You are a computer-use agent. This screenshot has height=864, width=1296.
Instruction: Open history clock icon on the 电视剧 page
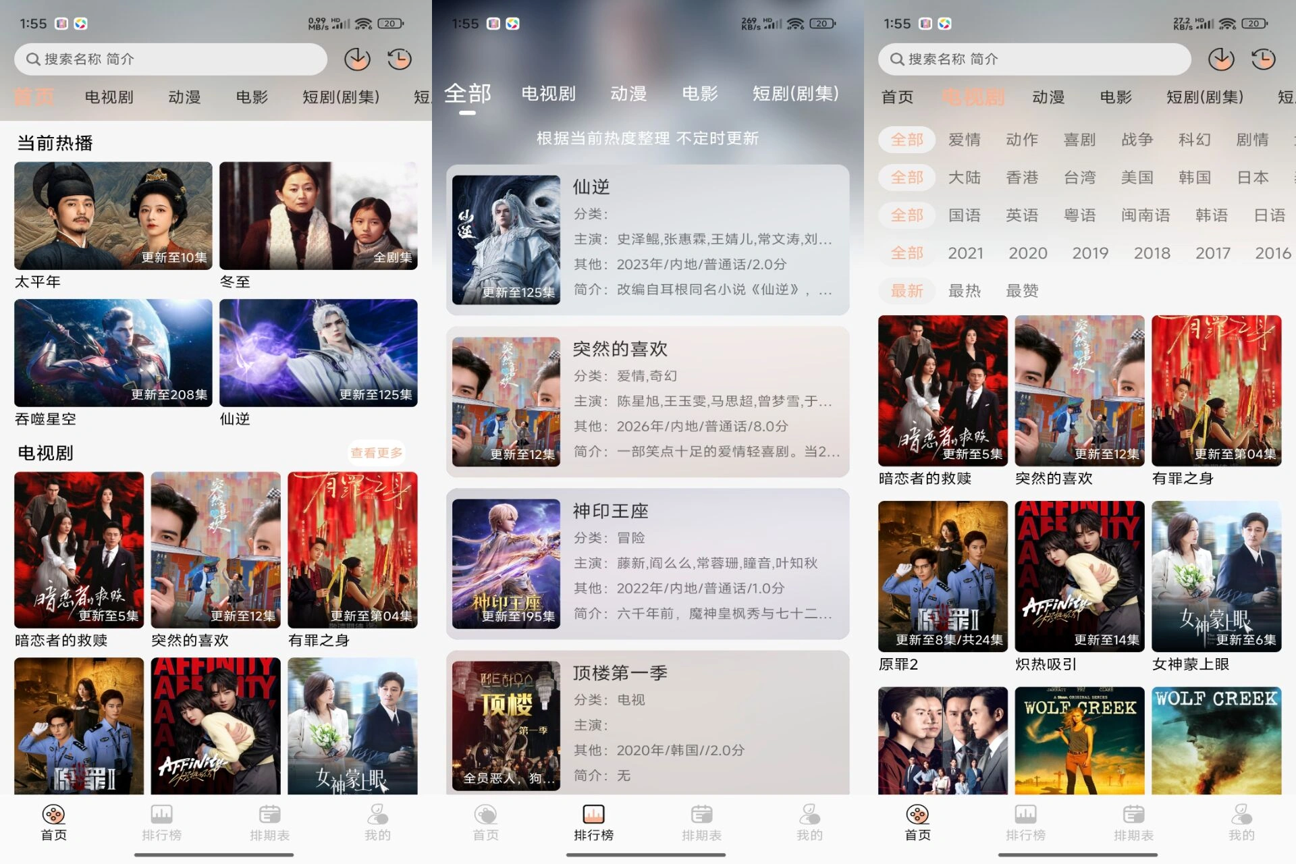1263,59
